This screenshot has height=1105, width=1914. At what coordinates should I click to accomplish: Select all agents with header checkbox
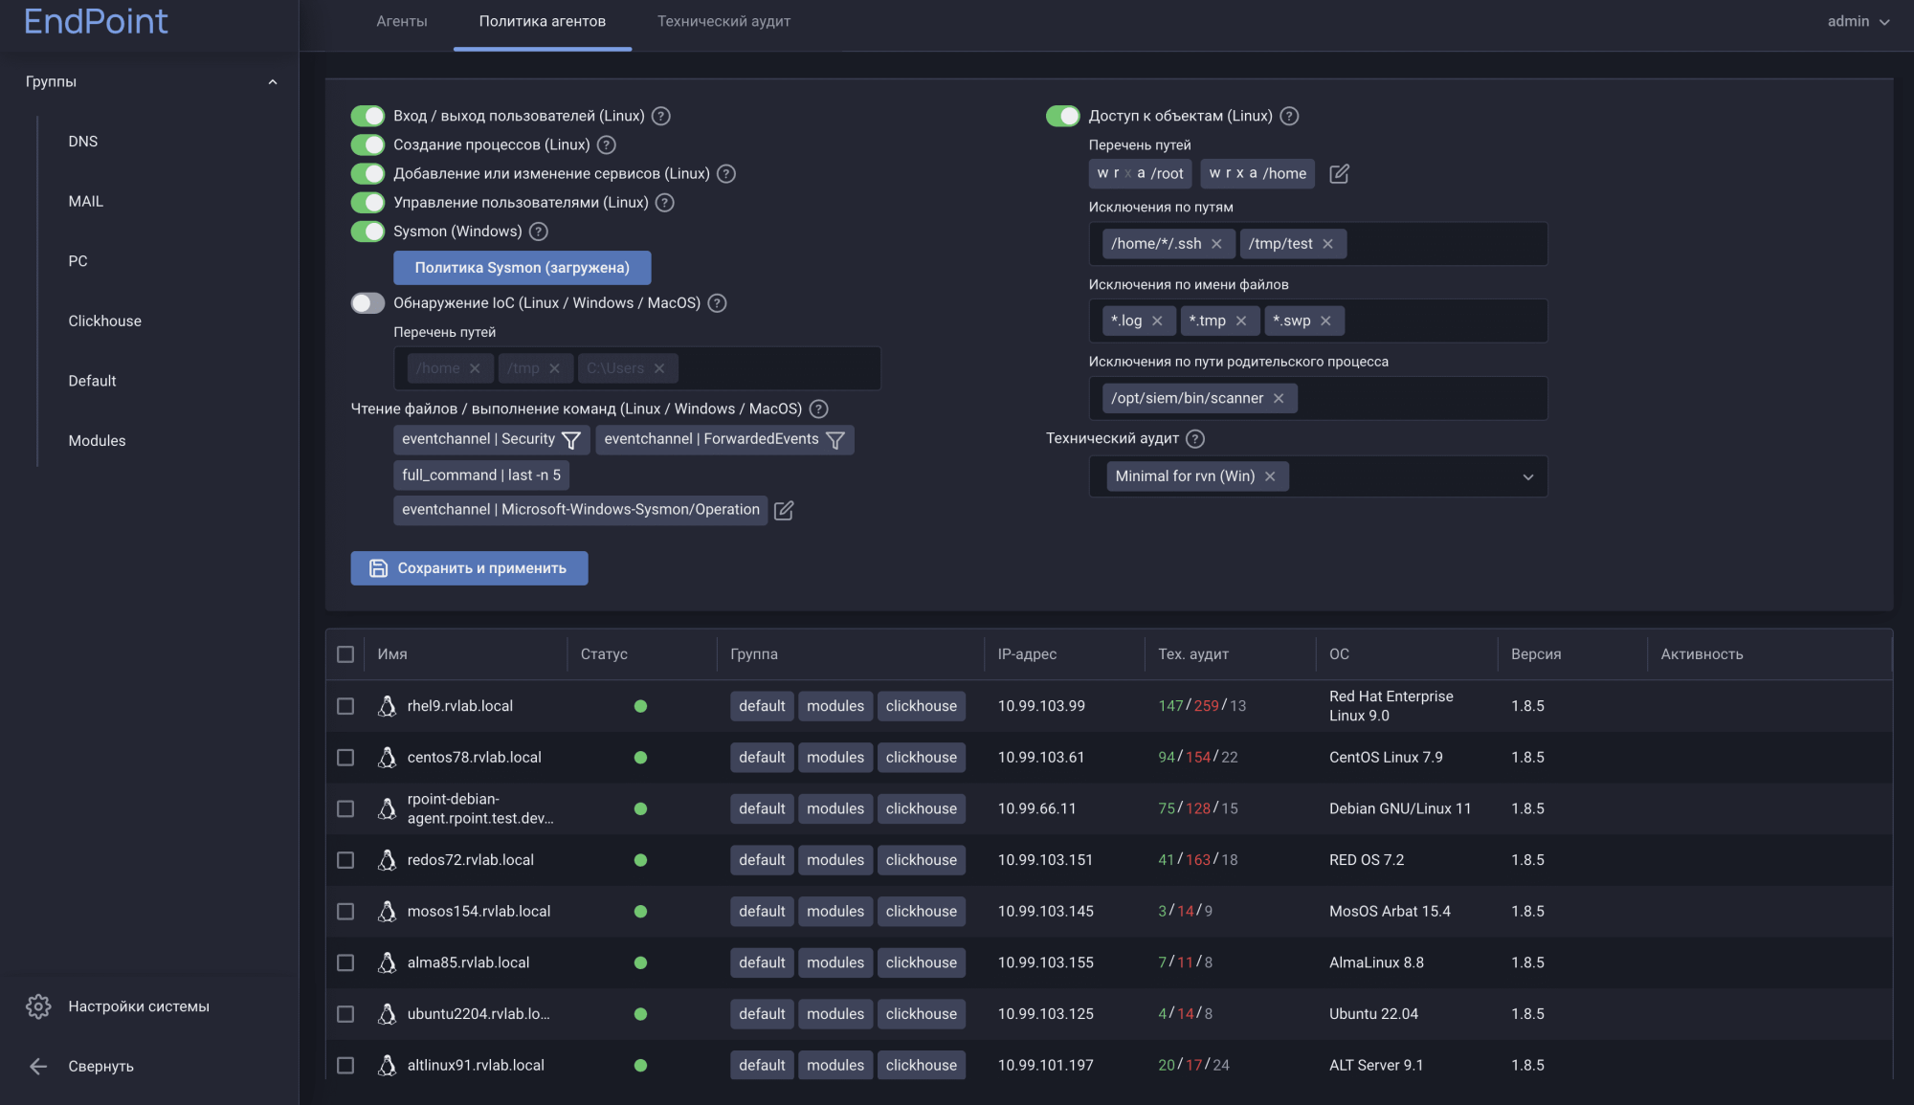pyautogui.click(x=345, y=654)
